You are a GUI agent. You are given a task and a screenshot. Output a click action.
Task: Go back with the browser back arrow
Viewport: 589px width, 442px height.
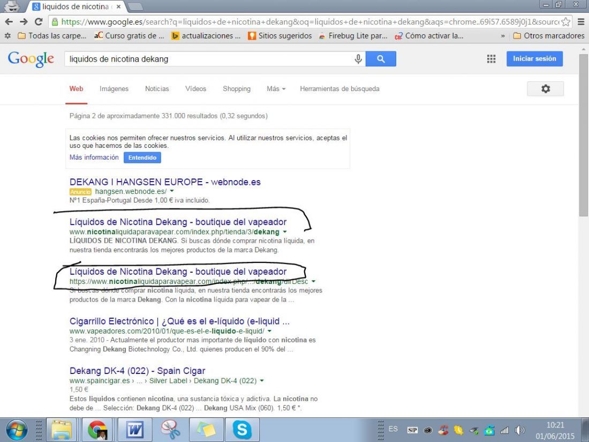click(x=9, y=22)
